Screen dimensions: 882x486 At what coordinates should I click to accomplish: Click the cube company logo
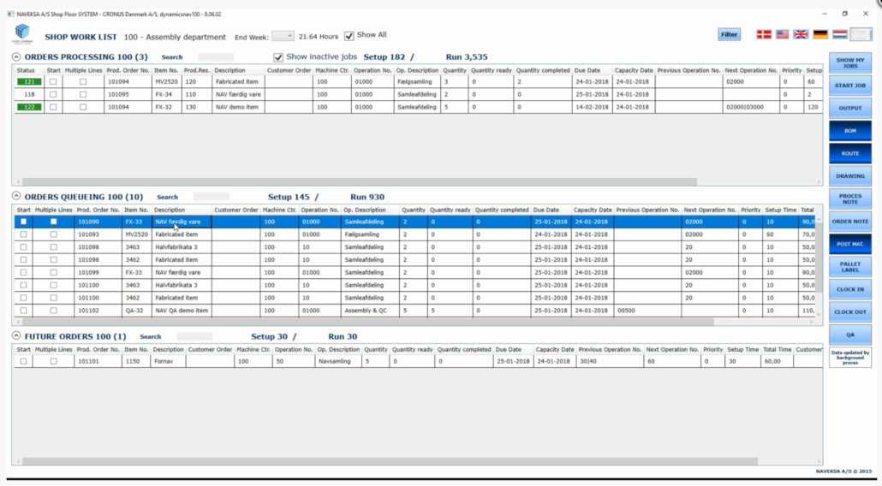coord(22,33)
